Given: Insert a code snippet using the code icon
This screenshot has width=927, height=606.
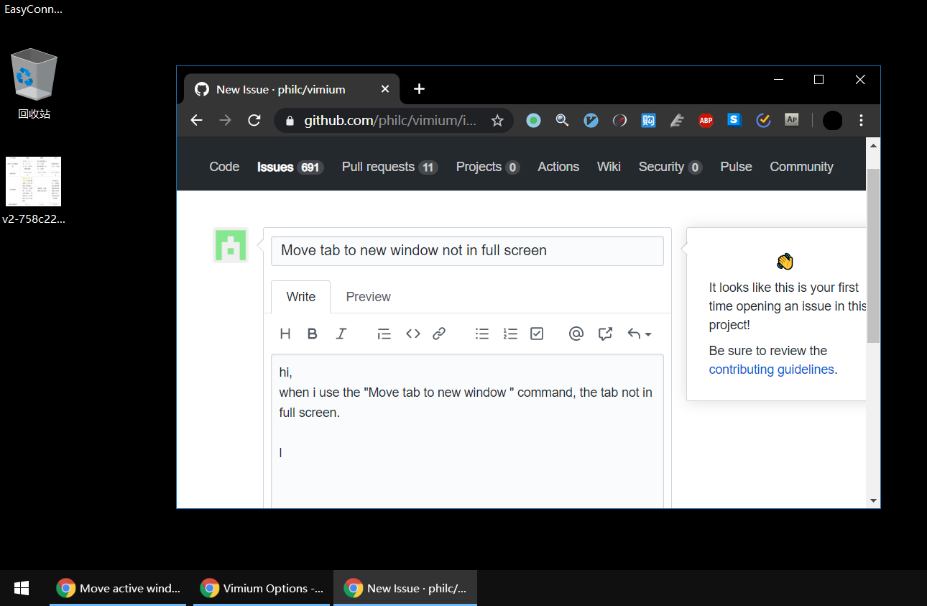Looking at the screenshot, I should (413, 333).
